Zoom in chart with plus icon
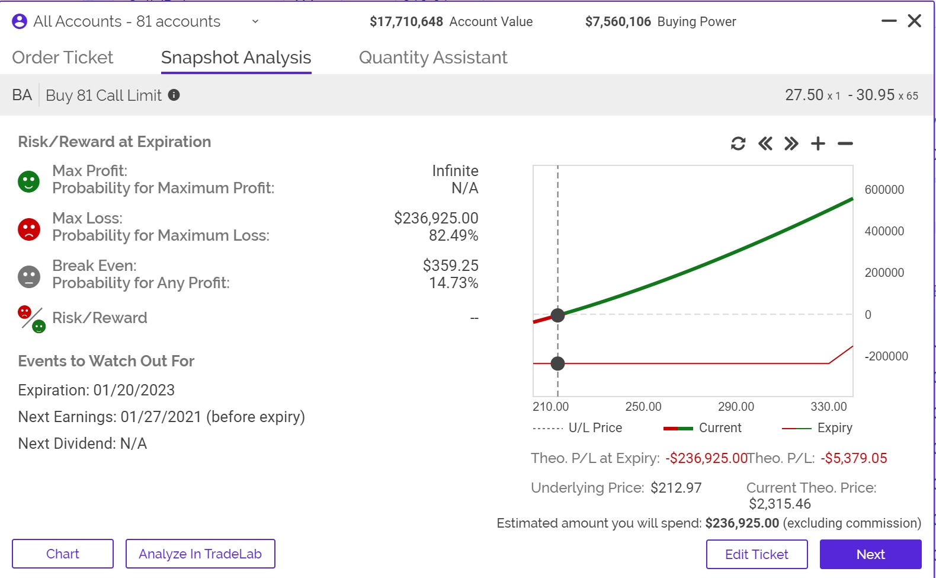This screenshot has width=936, height=578. [818, 143]
